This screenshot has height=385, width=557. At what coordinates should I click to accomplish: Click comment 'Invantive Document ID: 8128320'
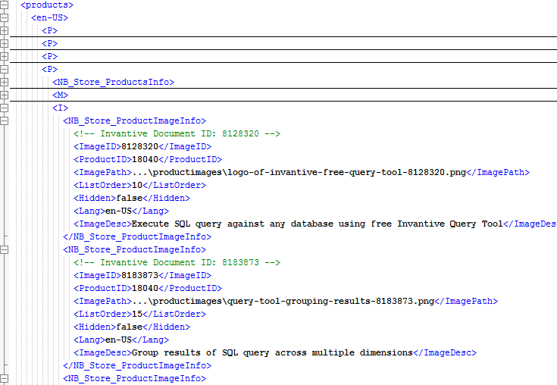(177, 133)
